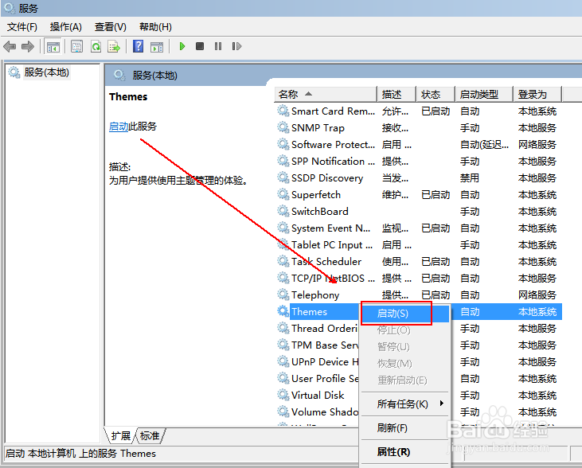Click the Forward arrow toolbar icon

28,46
